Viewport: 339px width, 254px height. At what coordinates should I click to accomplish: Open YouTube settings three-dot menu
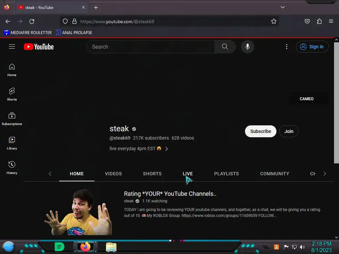pyautogui.click(x=286, y=47)
